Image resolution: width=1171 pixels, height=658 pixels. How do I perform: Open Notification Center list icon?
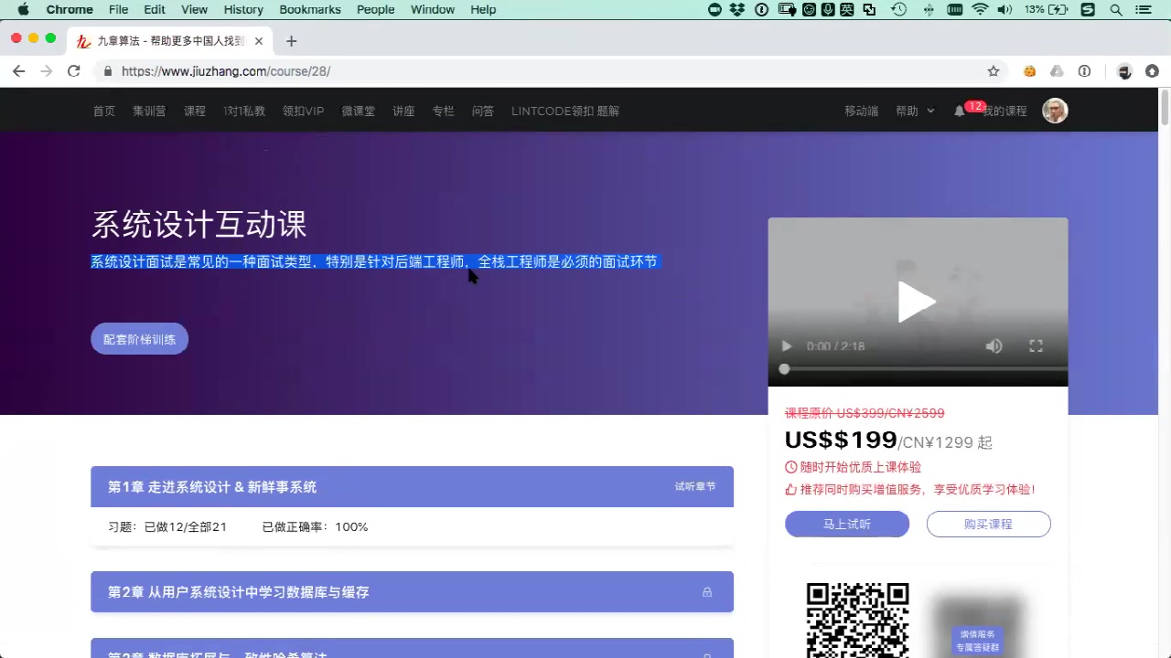[x=1144, y=9]
